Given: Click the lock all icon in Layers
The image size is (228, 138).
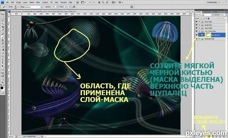Looking at the screenshot, I should [208, 19].
